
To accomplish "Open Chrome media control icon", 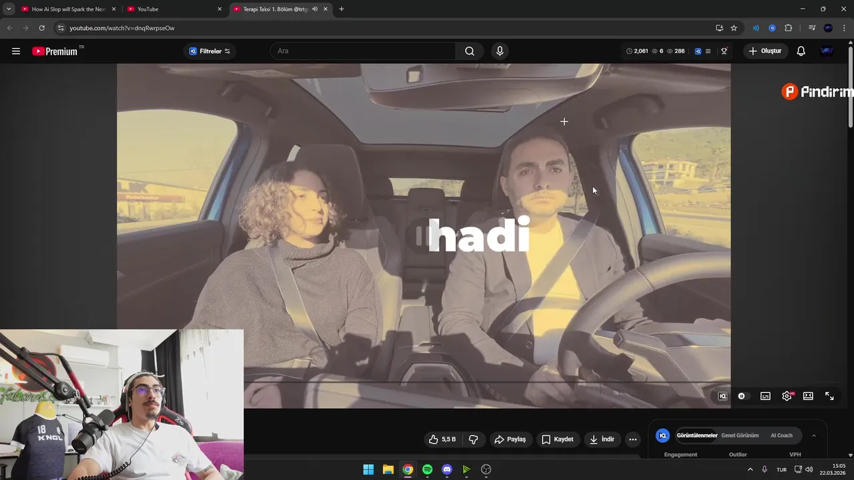I will (812, 28).
